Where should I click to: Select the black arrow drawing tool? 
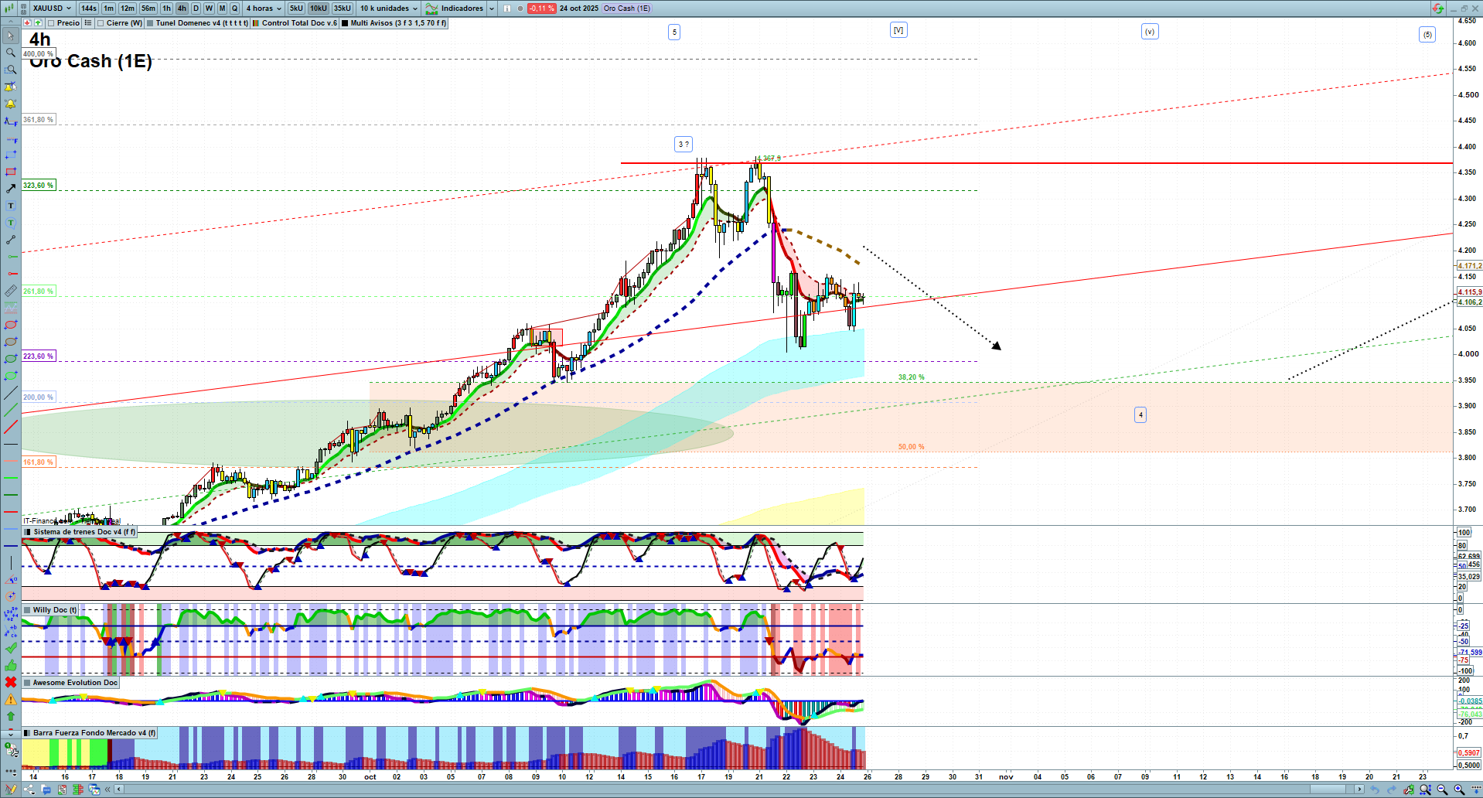tap(10, 189)
